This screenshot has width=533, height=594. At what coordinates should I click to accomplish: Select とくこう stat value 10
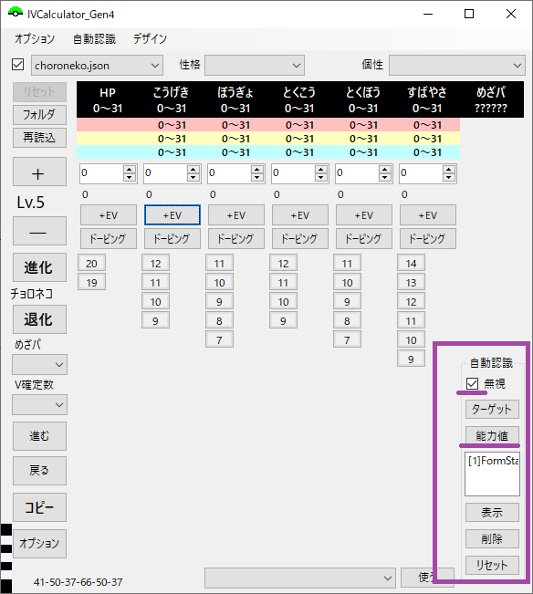283,301
